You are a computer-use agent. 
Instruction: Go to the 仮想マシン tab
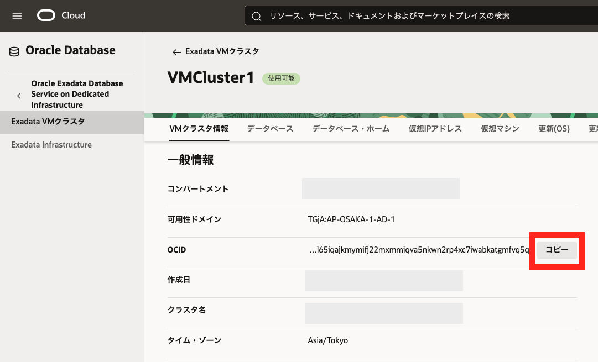click(500, 129)
